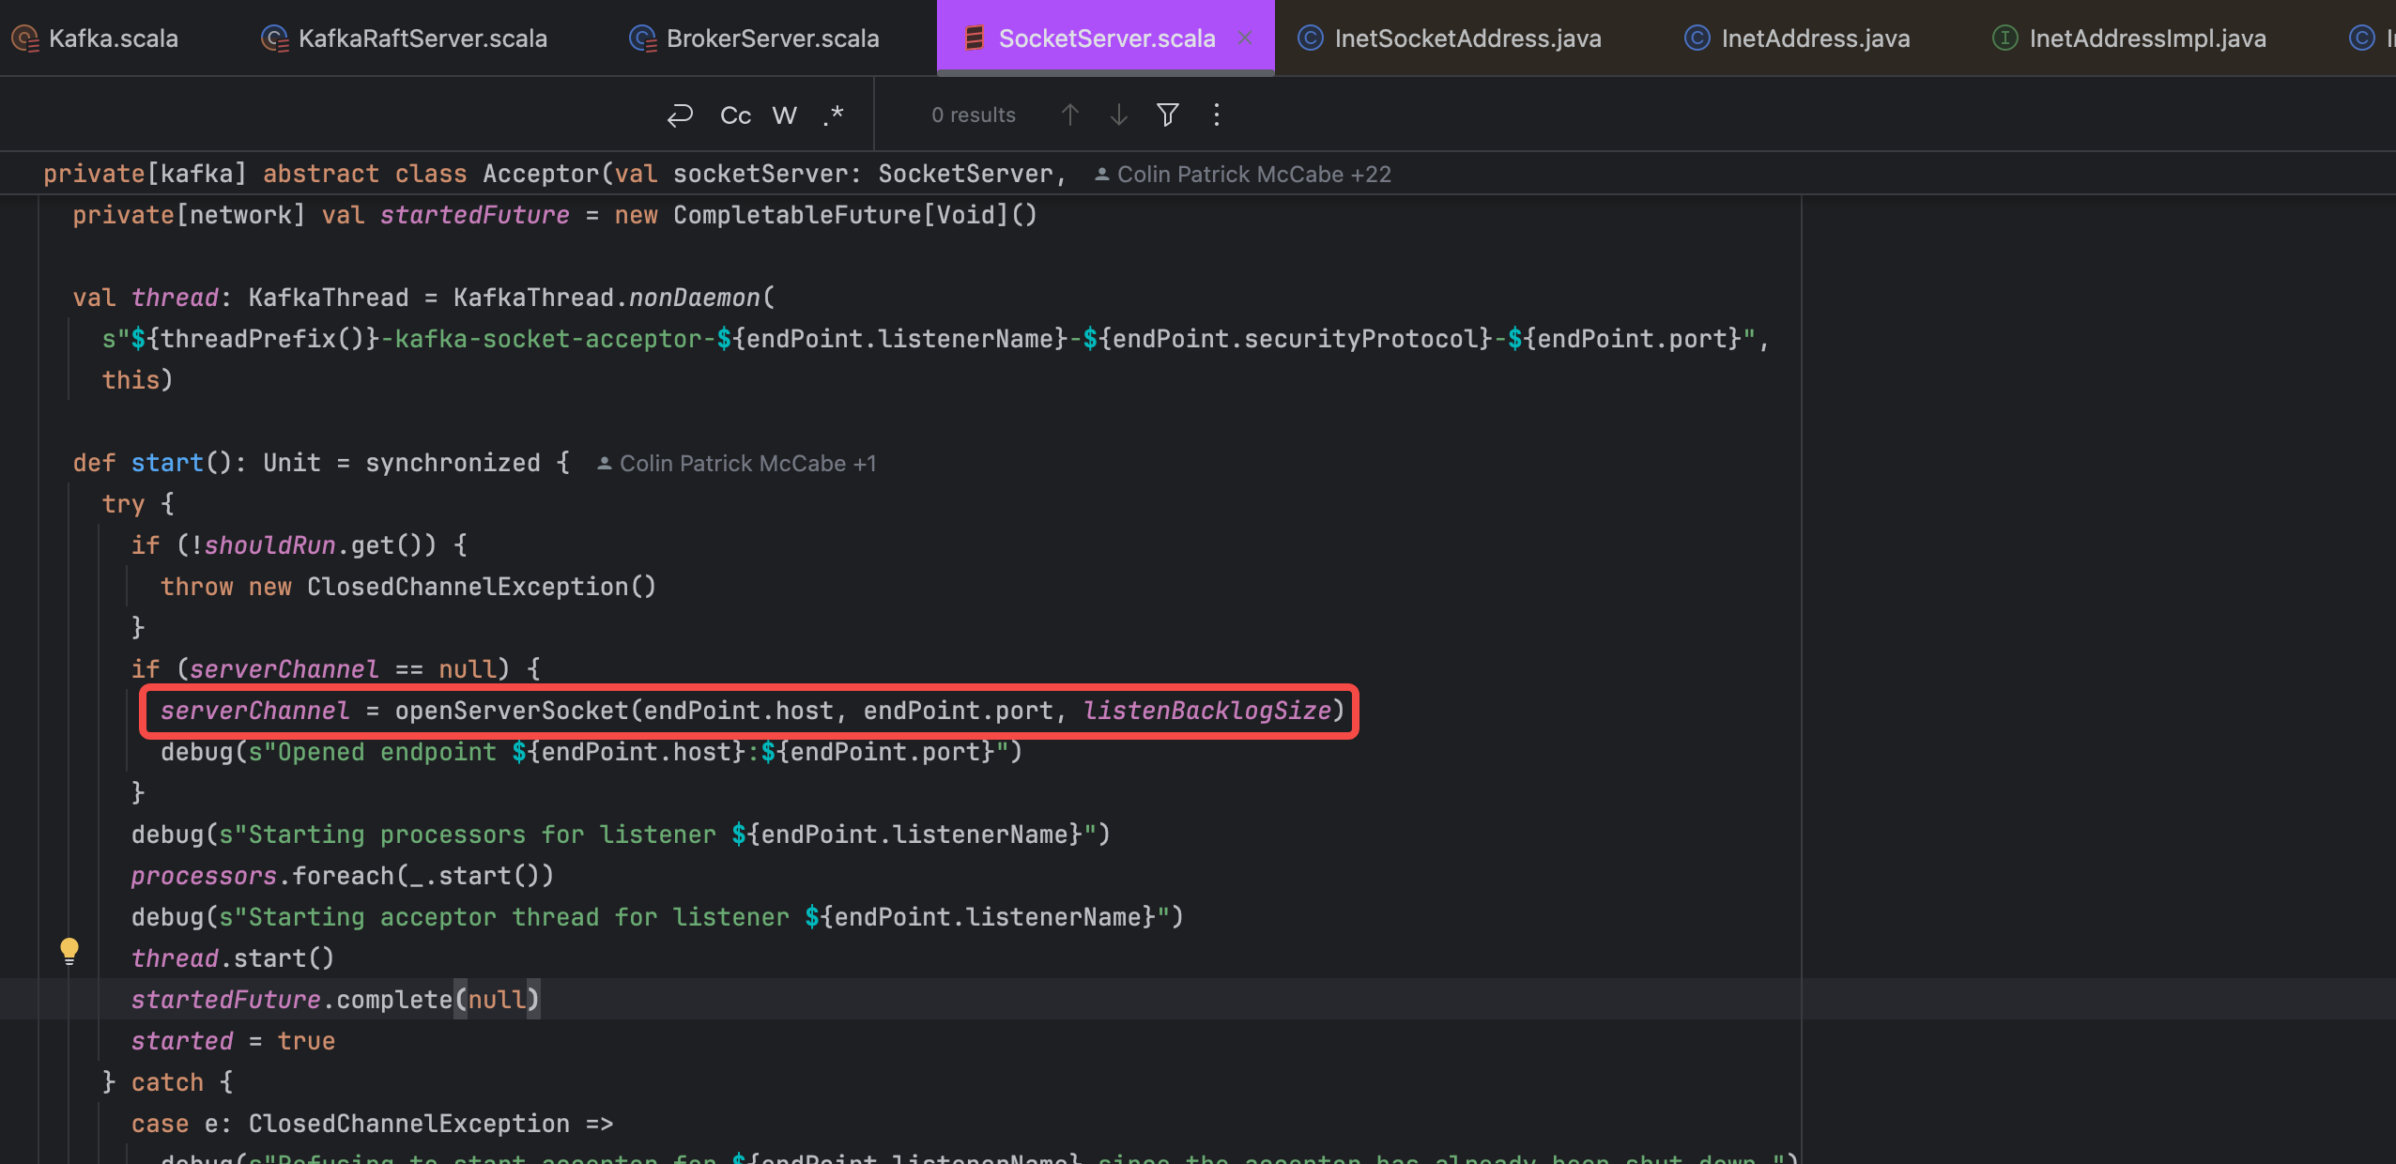Switch to the Kafka.scala tab

click(113, 38)
